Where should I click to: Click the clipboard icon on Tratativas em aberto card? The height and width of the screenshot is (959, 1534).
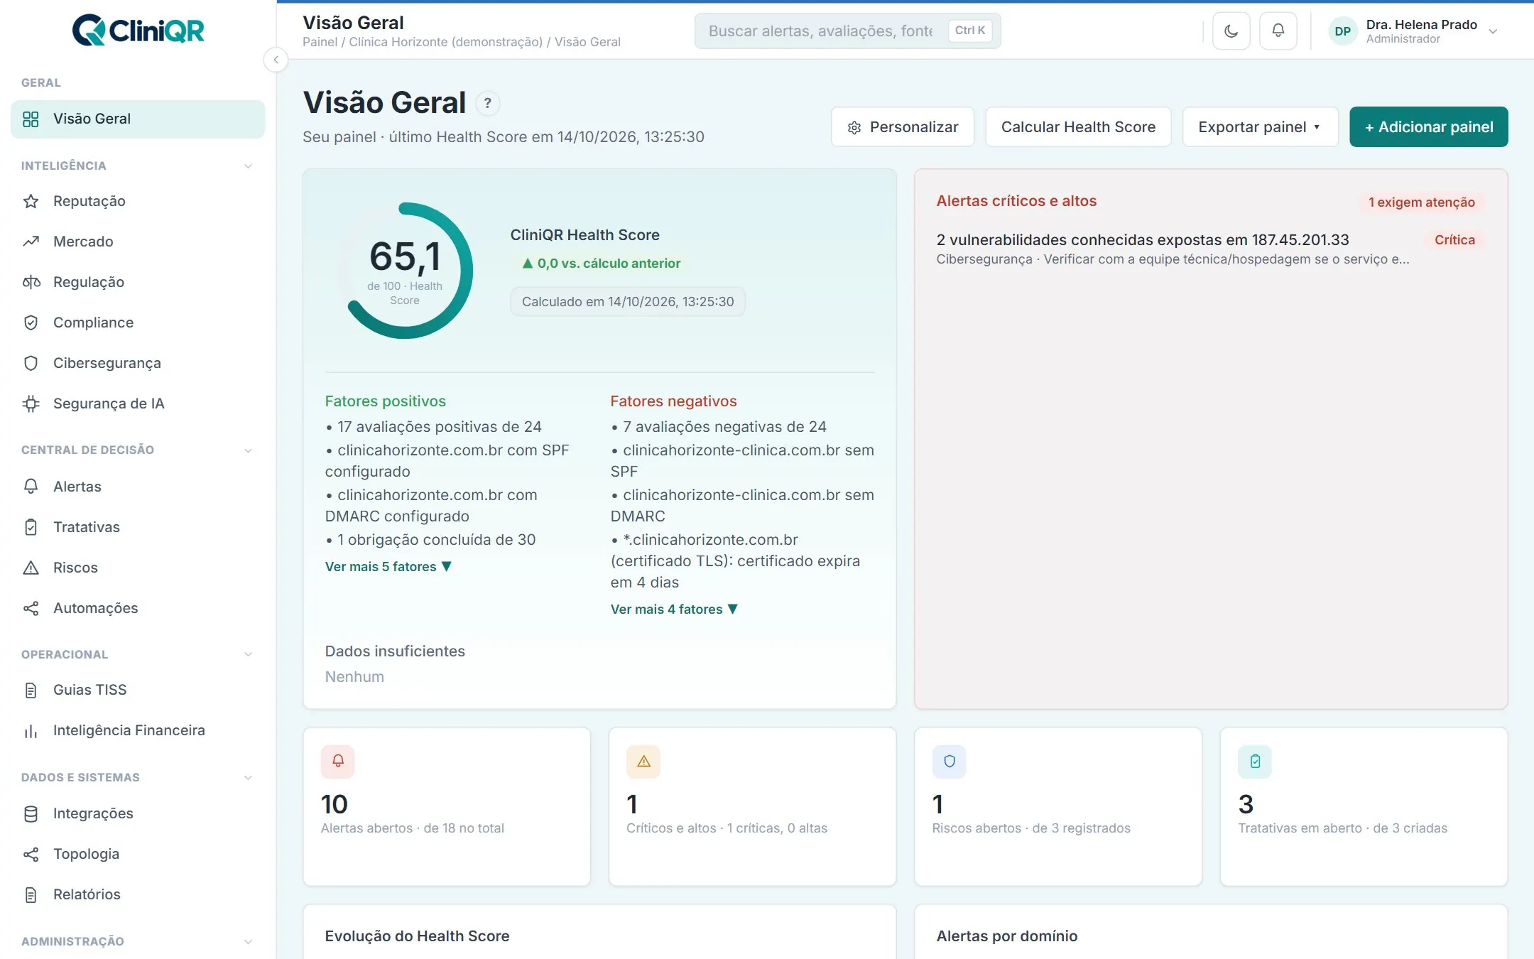click(x=1255, y=761)
